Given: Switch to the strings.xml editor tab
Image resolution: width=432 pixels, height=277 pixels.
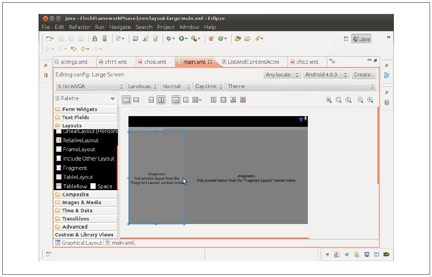Looking at the screenshot, I should point(74,62).
